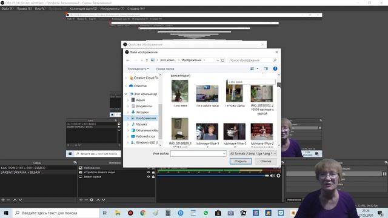Screen dimensions: 388x218
Task: Open the recent locations dropdown
Action: [141, 61]
